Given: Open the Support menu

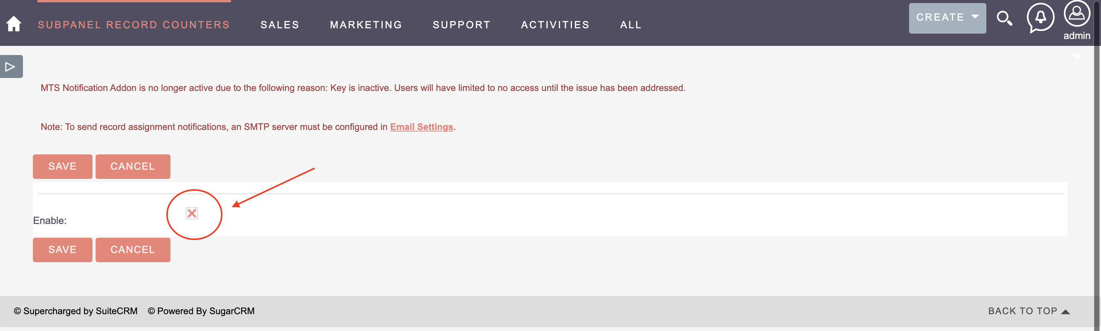Looking at the screenshot, I should 461,25.
